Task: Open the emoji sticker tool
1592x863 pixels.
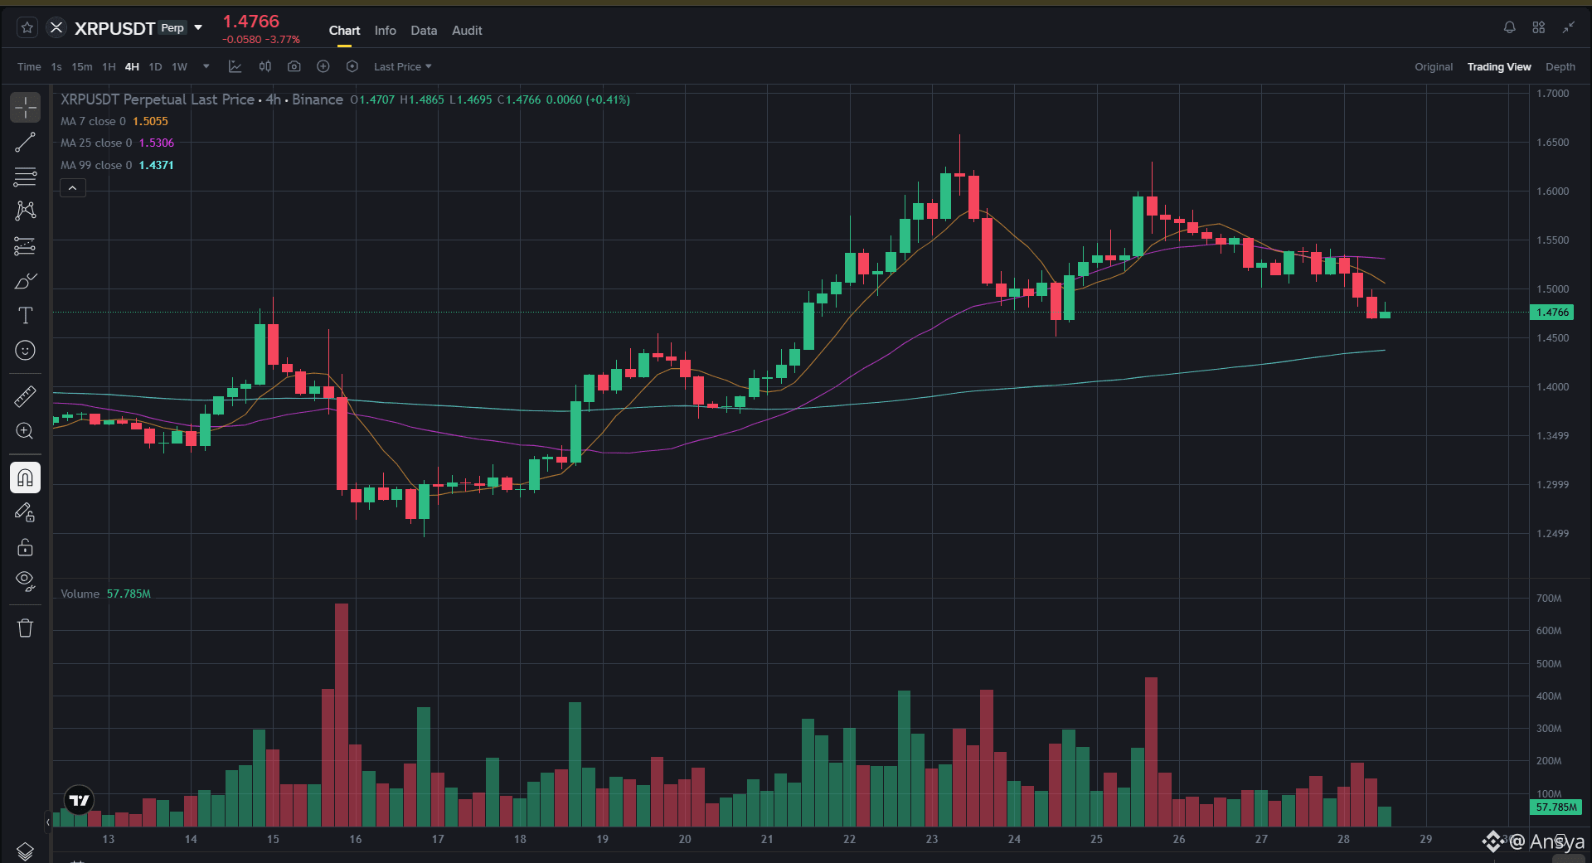Action: (25, 350)
